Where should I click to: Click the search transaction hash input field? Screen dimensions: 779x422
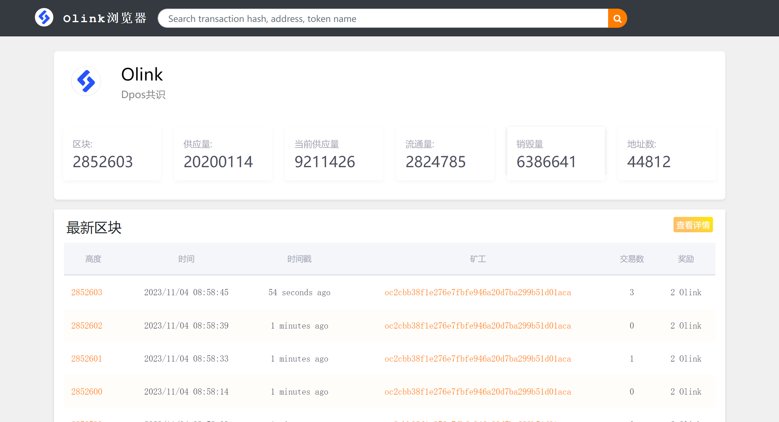coord(383,19)
